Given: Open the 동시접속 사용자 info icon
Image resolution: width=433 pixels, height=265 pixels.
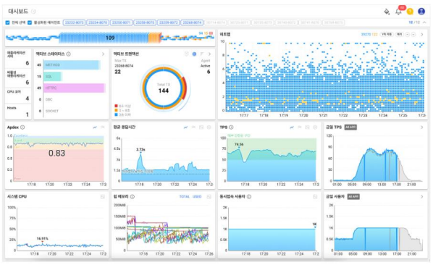Looking at the screenshot, I should [x=249, y=196].
